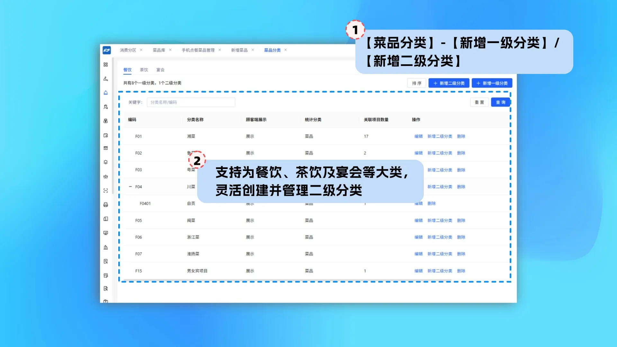Click the dashboard grid icon in the sidebar

coord(106,64)
